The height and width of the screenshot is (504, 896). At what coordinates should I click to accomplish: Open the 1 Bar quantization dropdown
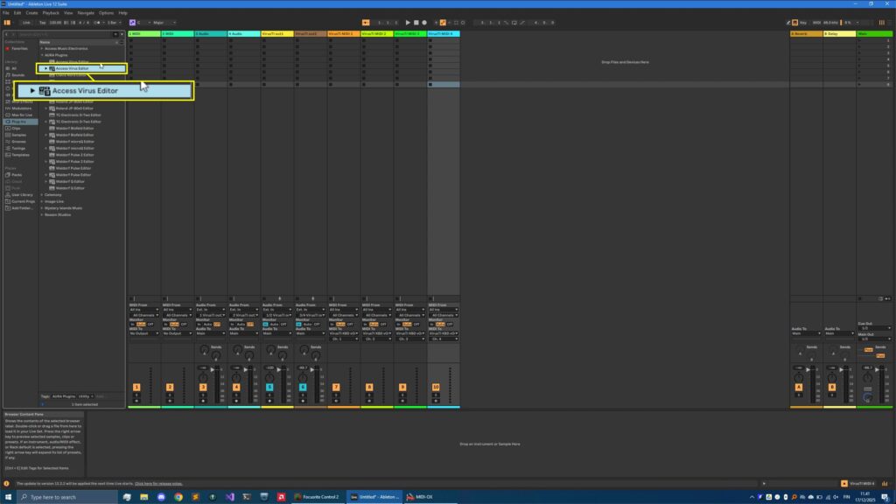113,23
